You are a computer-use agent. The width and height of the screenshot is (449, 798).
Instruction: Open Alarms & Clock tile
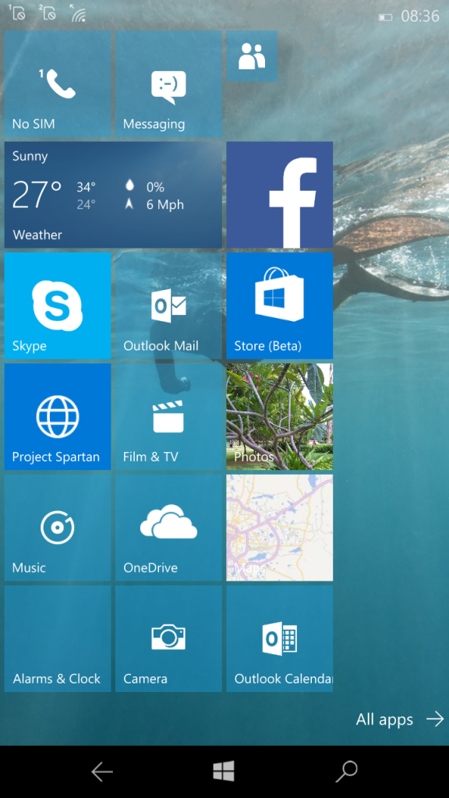(x=58, y=639)
